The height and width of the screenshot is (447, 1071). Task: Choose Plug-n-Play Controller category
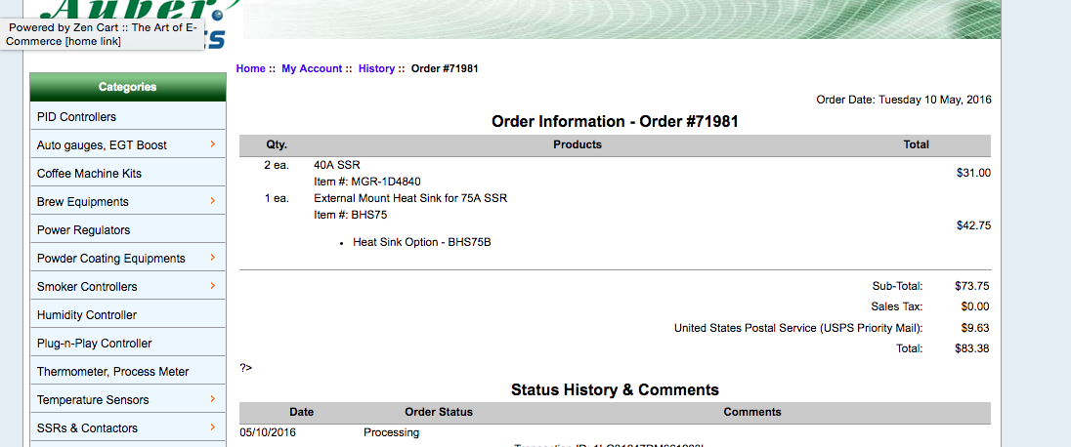coord(128,344)
